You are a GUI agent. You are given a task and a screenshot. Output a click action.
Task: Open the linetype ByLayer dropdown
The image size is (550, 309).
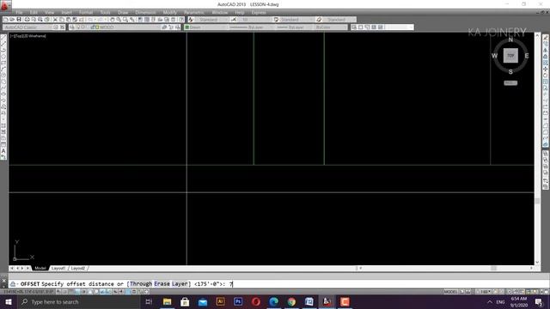(251, 27)
